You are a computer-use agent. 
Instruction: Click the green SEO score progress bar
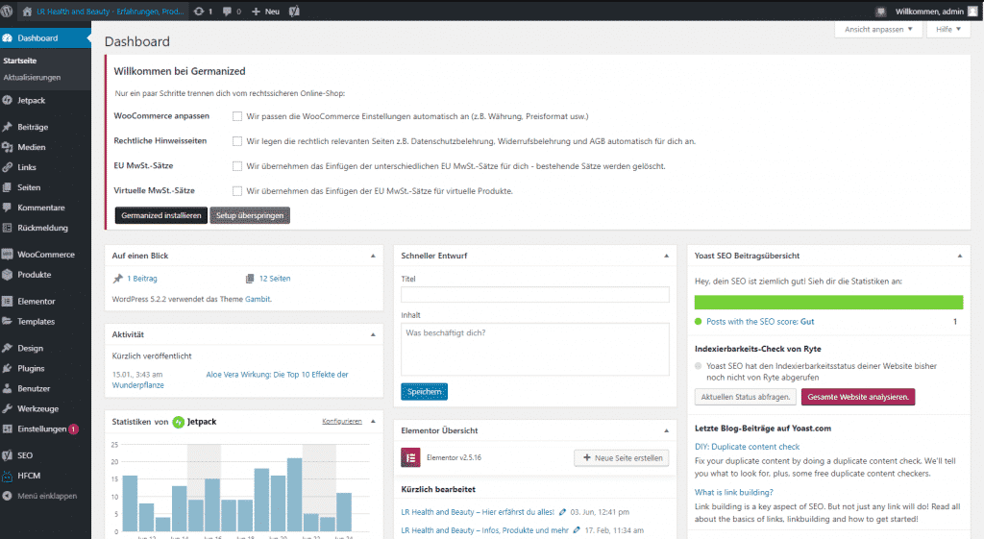click(x=828, y=302)
